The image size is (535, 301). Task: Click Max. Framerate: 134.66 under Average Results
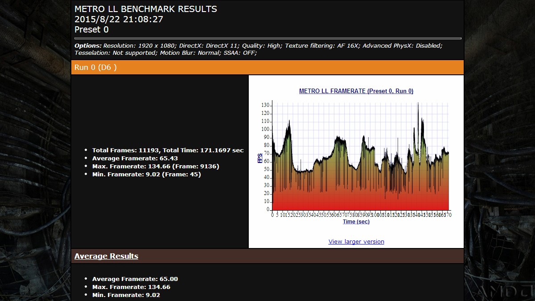pyautogui.click(x=131, y=287)
